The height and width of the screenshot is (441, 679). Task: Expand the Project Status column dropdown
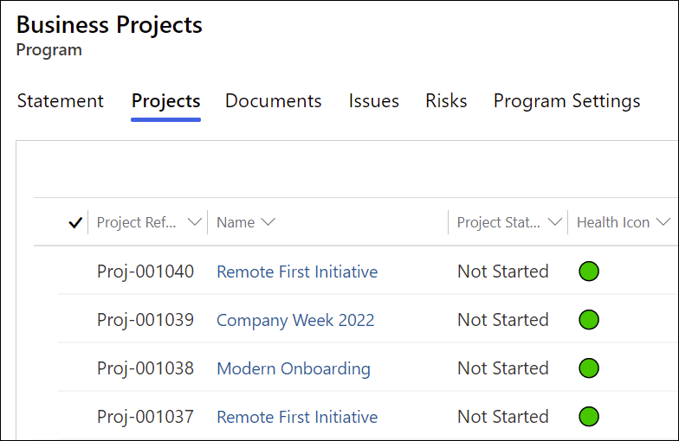(554, 222)
